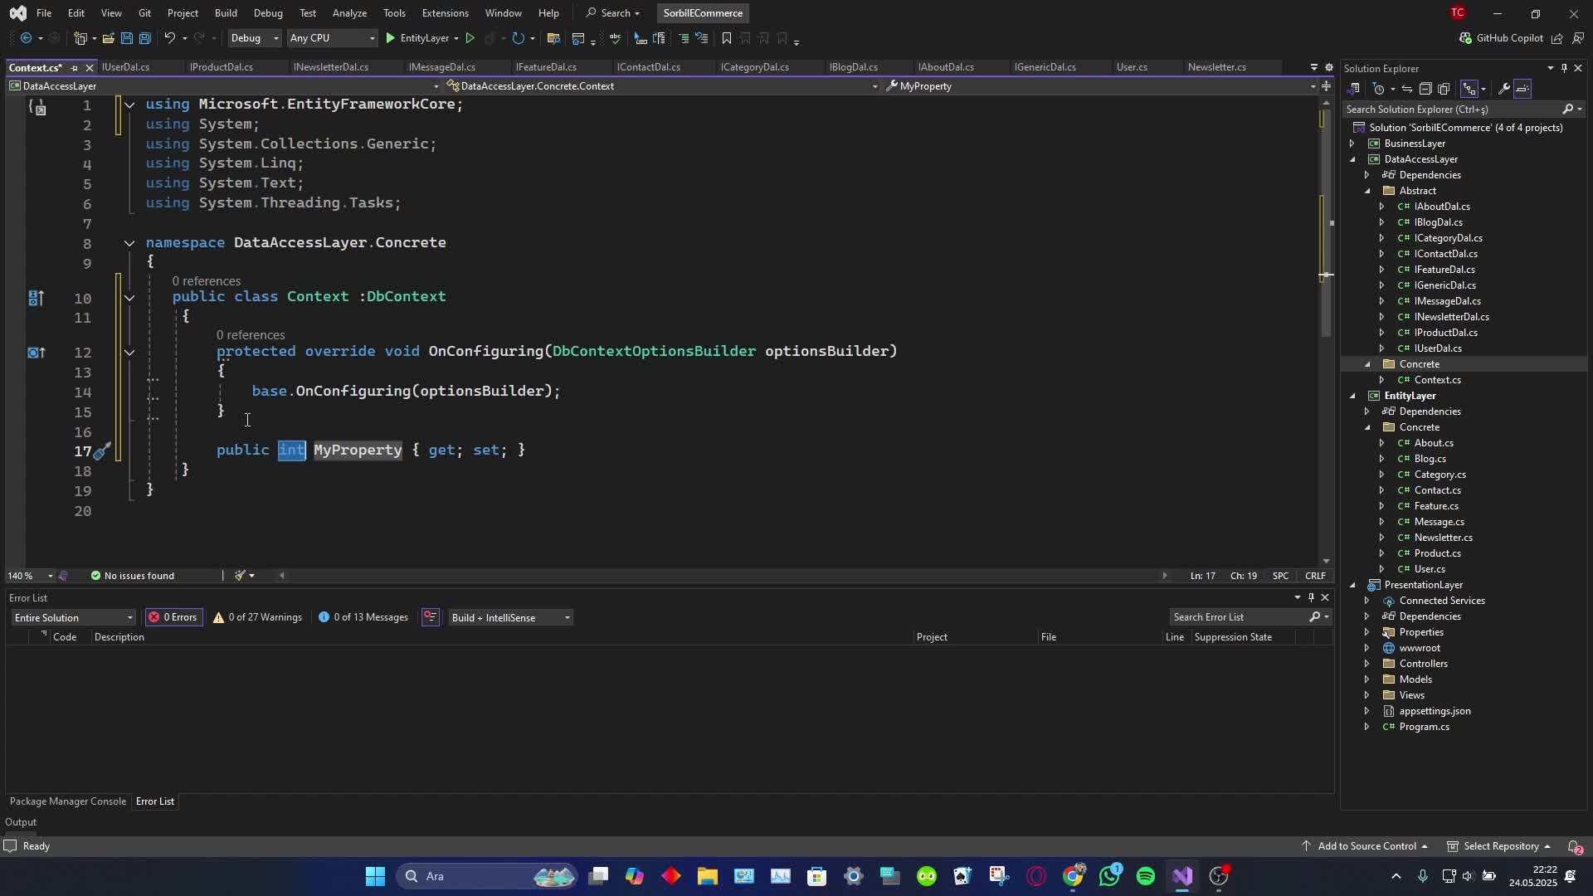Click Start Without Debugging outline play icon
The image size is (1593, 896).
[x=470, y=38]
